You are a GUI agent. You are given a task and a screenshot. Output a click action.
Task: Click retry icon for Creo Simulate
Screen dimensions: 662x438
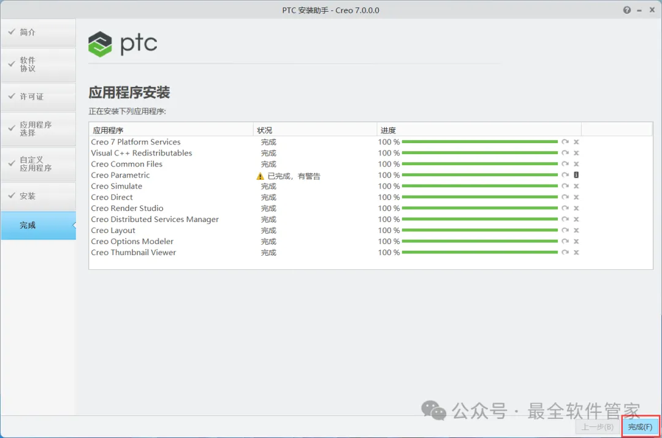tap(565, 186)
